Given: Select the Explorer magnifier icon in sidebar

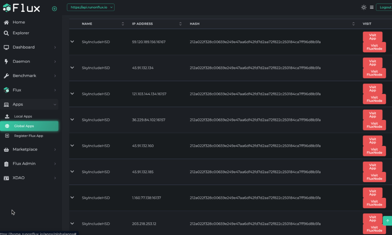Looking at the screenshot, I should [7, 33].
